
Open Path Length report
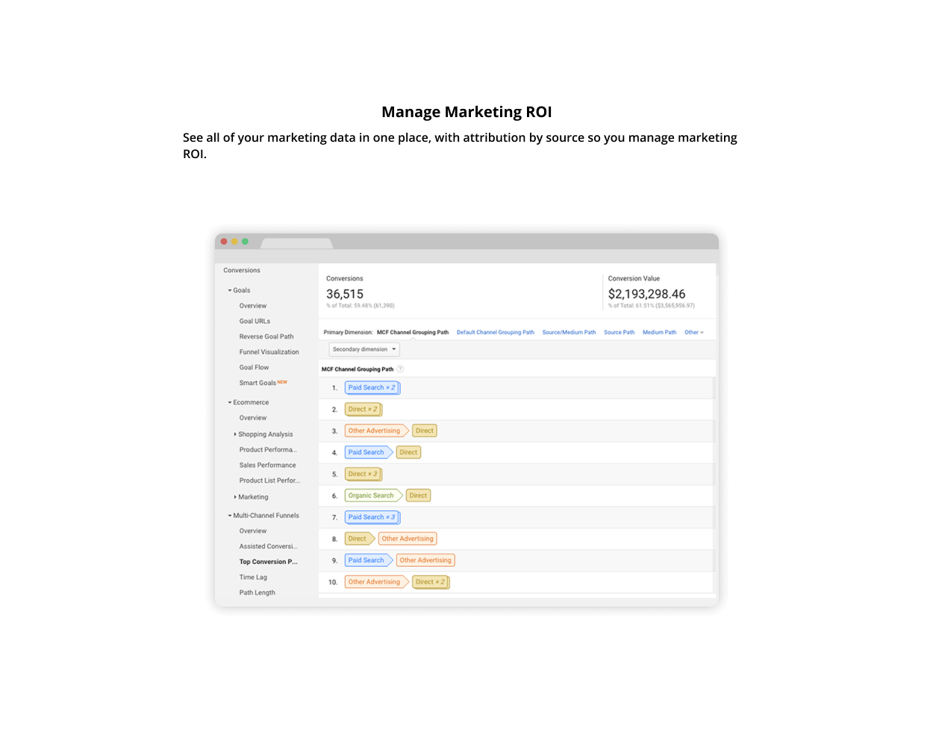click(x=257, y=593)
